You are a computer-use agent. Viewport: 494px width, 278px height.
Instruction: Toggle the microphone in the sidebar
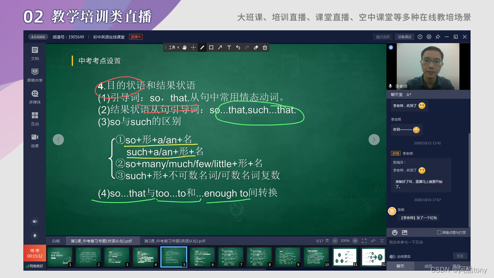[34, 235]
